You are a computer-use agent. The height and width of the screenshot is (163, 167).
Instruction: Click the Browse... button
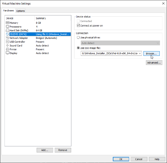151,53
